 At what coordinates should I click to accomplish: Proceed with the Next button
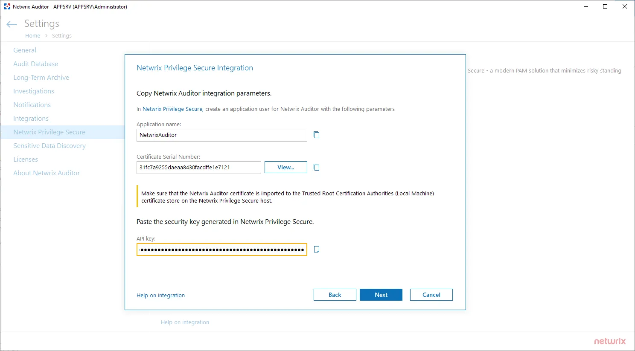(381, 295)
